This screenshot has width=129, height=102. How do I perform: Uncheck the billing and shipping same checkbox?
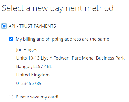(x=11, y=39)
